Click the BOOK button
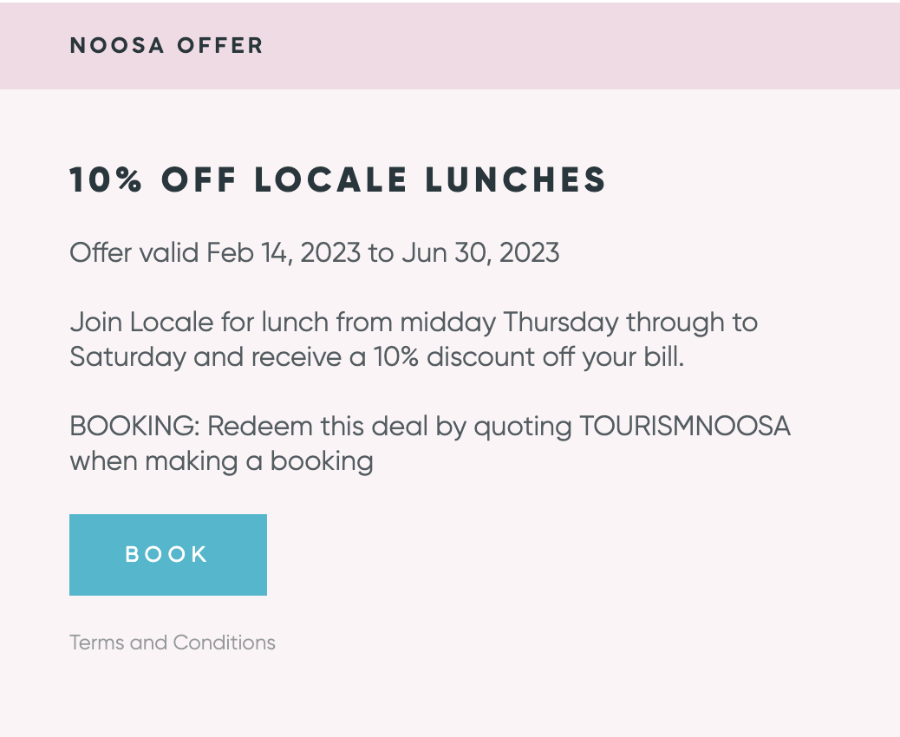Viewport: 900px width, 737px height. click(168, 554)
